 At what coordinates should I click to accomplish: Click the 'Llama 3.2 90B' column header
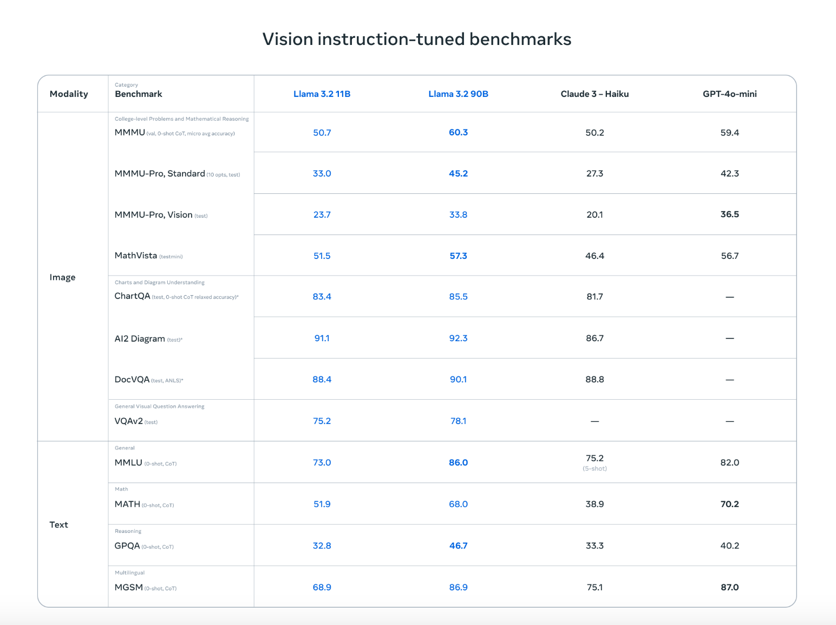458,94
